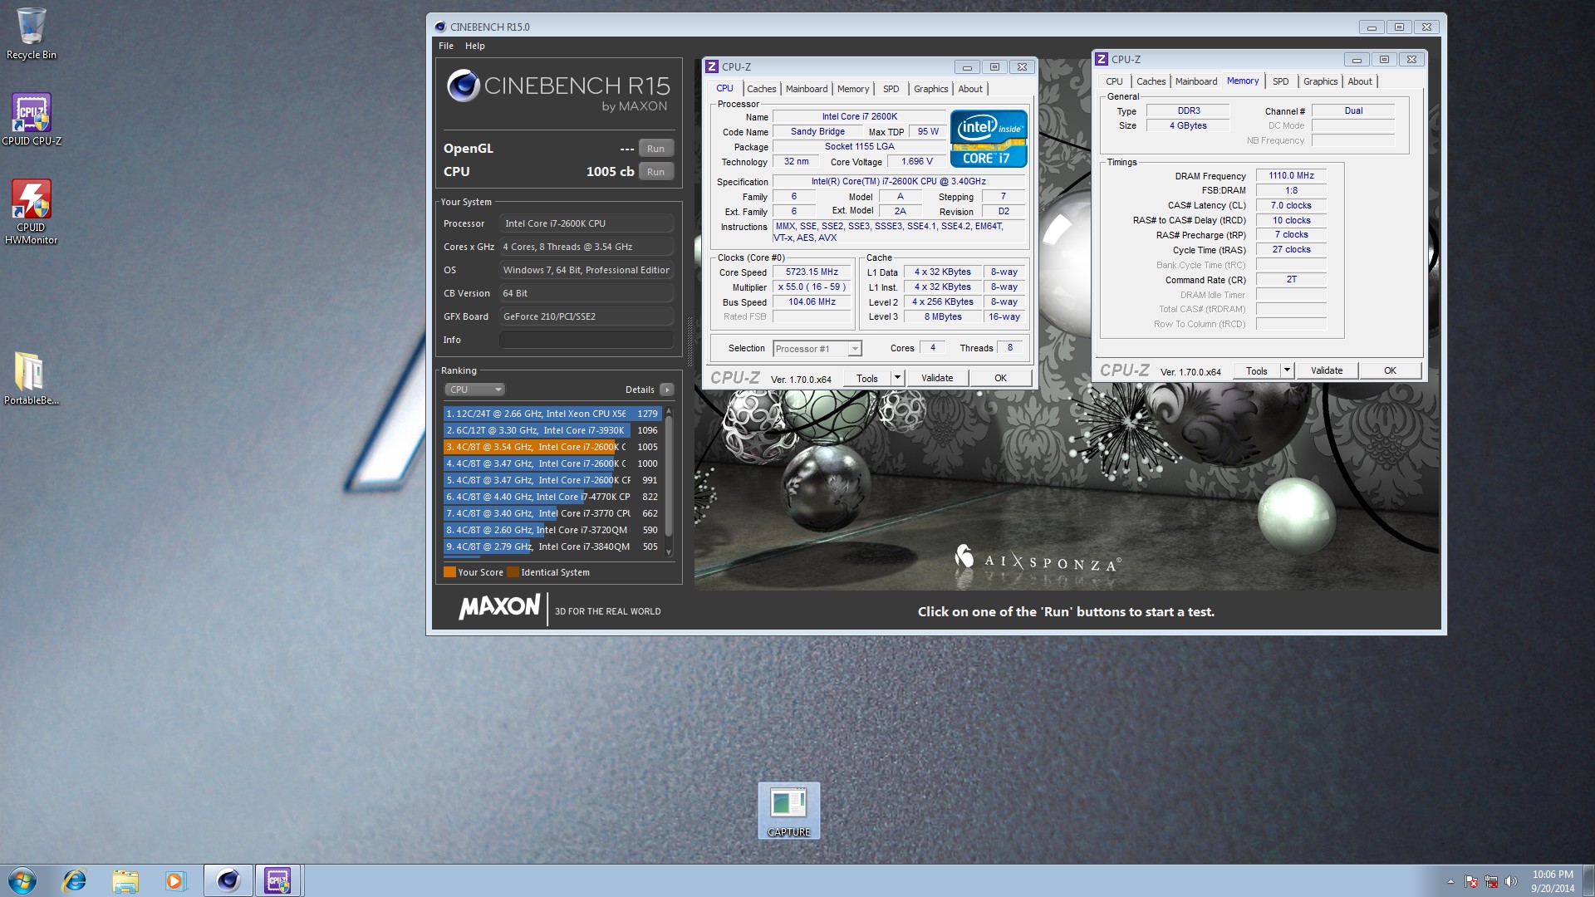Screen dimensions: 1595x897
Task: Show hidden tray icons arrow
Action: click(1450, 881)
